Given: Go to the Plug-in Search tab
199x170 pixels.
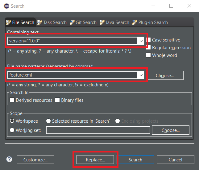Looking at the screenshot, I should (x=150, y=22).
